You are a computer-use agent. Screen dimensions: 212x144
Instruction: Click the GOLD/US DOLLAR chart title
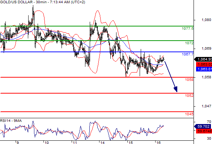(x=43, y=2)
